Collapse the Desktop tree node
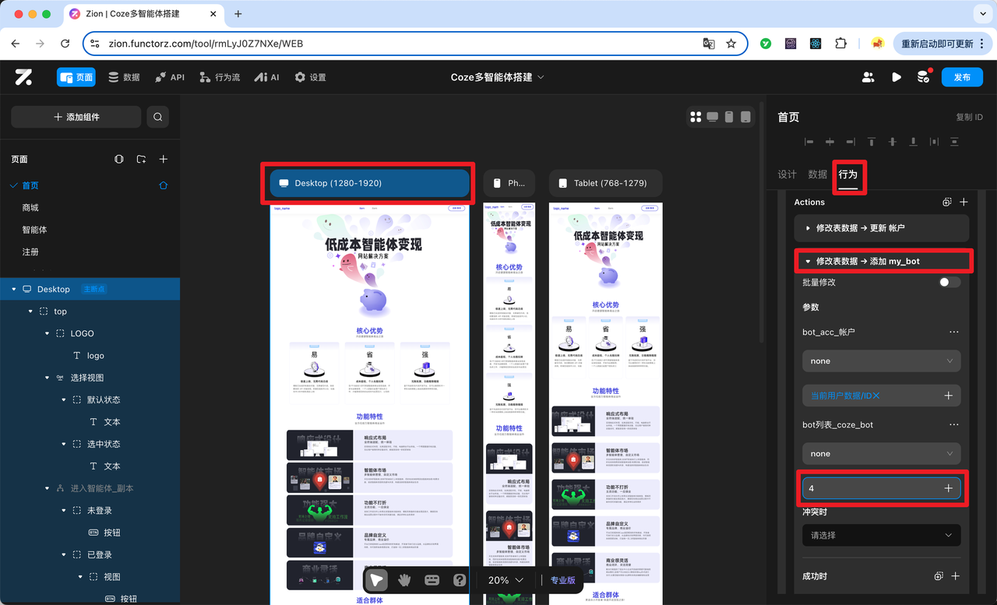This screenshot has width=997, height=605. (x=14, y=289)
